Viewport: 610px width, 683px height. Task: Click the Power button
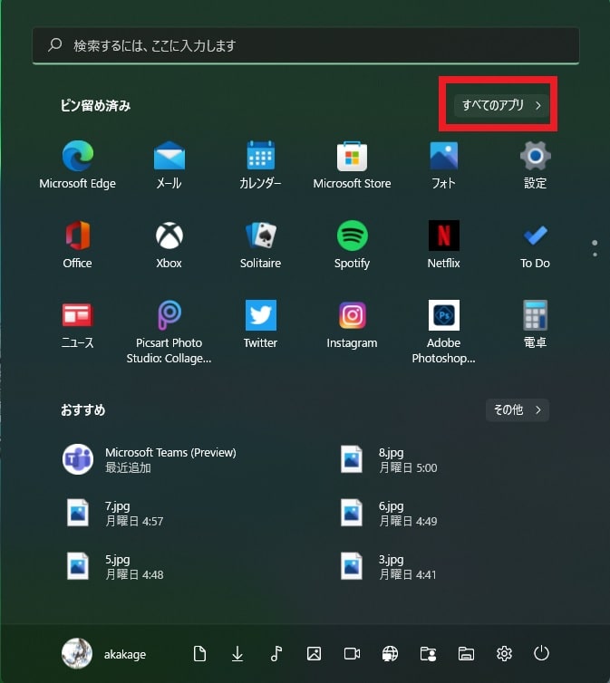[x=542, y=653]
